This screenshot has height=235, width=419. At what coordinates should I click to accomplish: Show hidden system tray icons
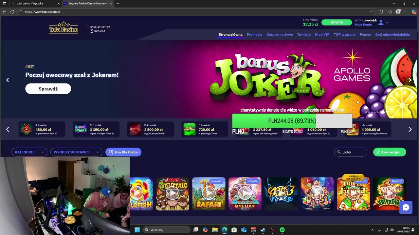point(372,230)
